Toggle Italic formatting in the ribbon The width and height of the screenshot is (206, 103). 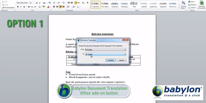(21, 7)
